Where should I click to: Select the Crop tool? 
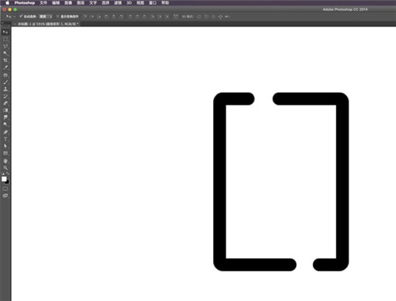6,60
